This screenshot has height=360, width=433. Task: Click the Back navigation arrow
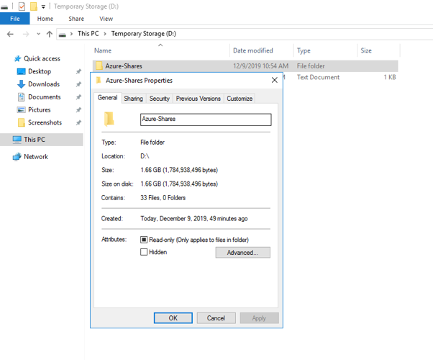pos(10,34)
